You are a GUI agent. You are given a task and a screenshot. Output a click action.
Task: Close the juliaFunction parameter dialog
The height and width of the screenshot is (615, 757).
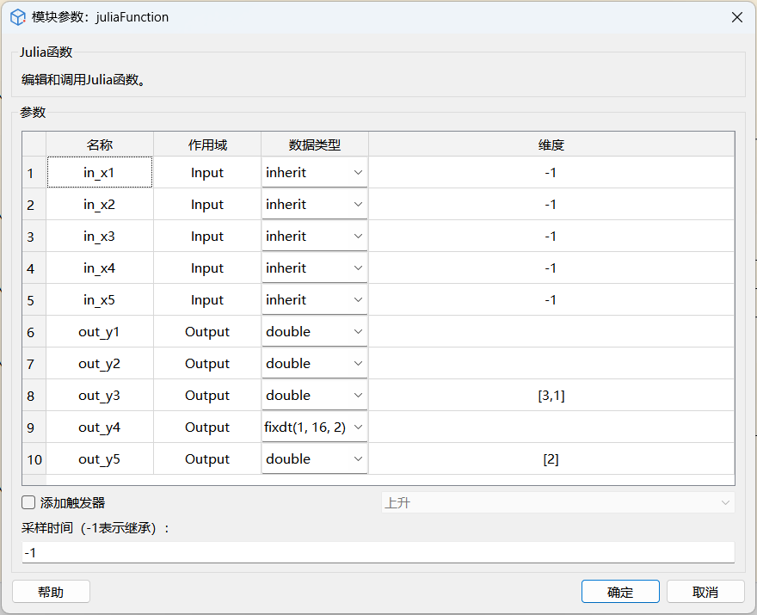736,17
